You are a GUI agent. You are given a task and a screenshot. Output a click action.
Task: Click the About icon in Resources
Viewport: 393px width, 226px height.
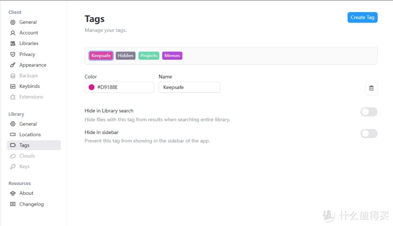click(x=13, y=193)
